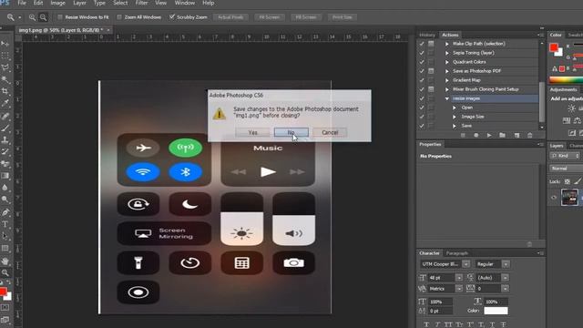Select the Pen tool

click(x=5, y=212)
